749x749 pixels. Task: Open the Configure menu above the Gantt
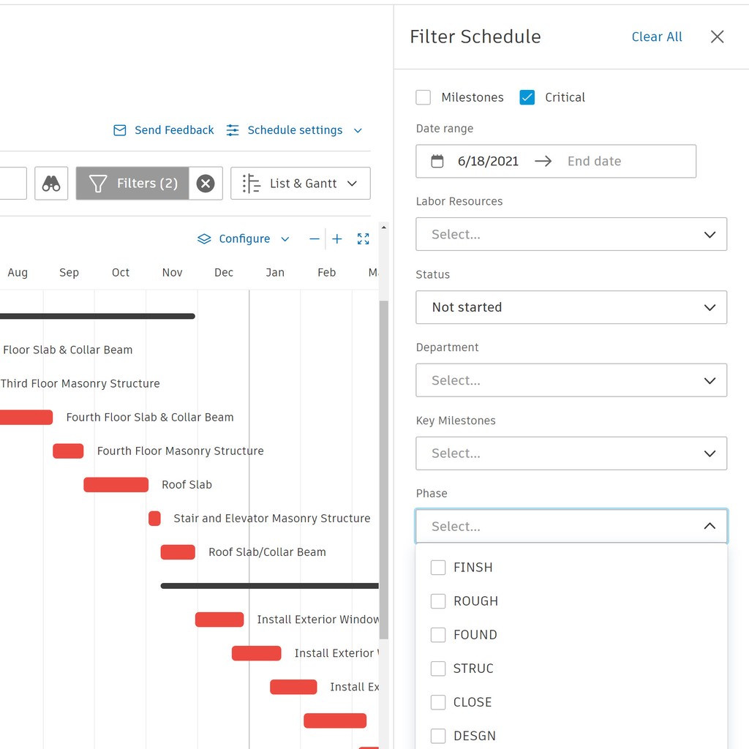(x=245, y=238)
